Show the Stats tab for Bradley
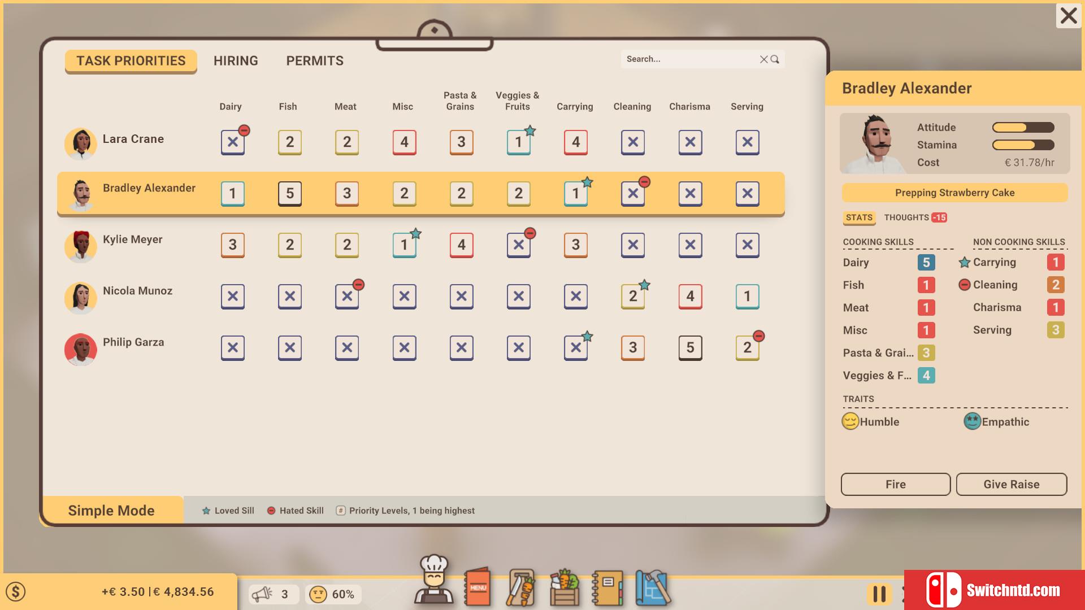This screenshot has height=610, width=1085. tap(859, 217)
